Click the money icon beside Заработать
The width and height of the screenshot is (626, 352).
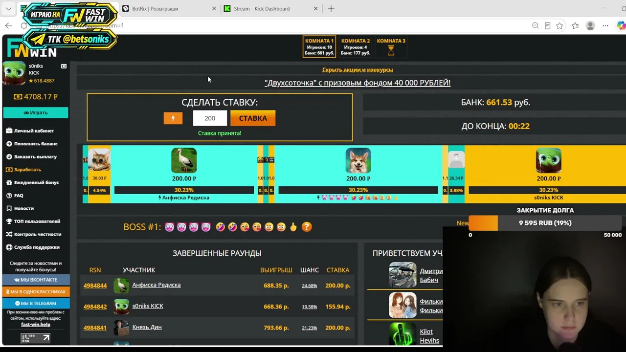(9, 170)
